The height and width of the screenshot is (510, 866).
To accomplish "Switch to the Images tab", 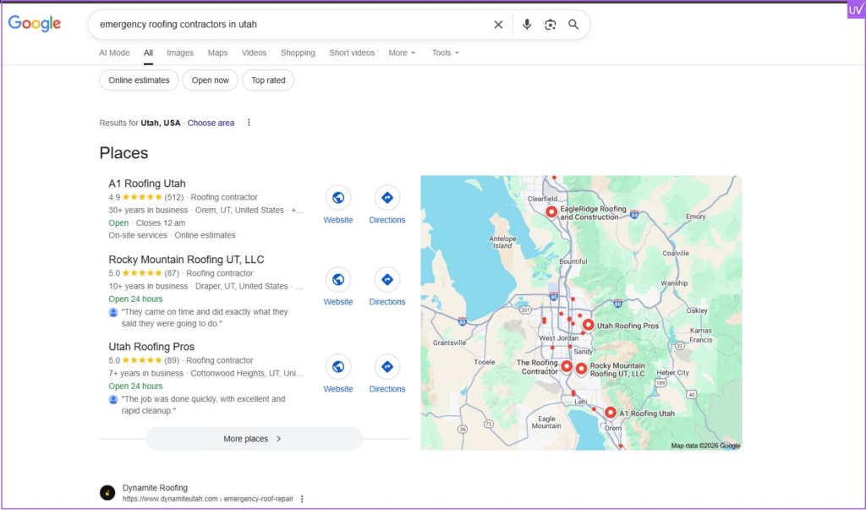I will (180, 52).
